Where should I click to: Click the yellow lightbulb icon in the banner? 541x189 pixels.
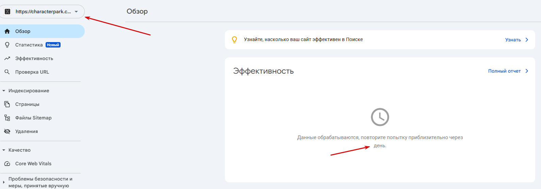[234, 40]
